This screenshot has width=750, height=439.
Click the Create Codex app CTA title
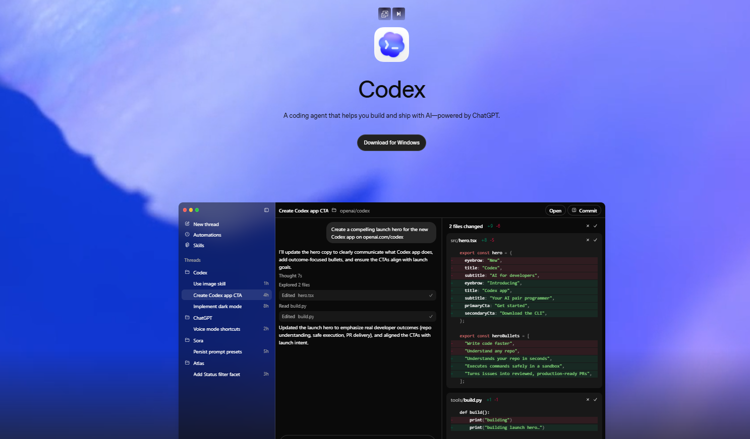coord(304,211)
